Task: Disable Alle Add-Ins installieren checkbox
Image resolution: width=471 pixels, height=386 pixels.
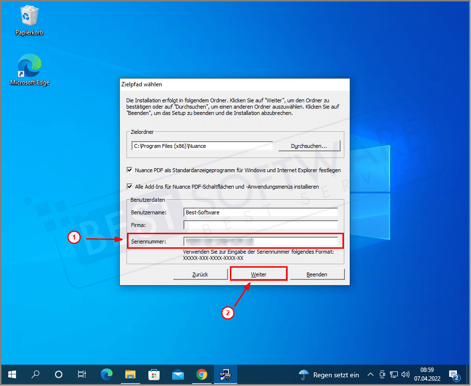Action: coord(130,186)
